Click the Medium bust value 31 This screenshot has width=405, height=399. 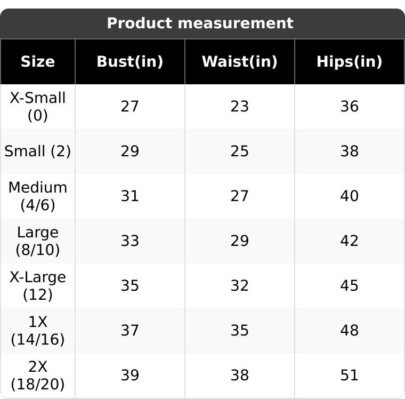129,196
